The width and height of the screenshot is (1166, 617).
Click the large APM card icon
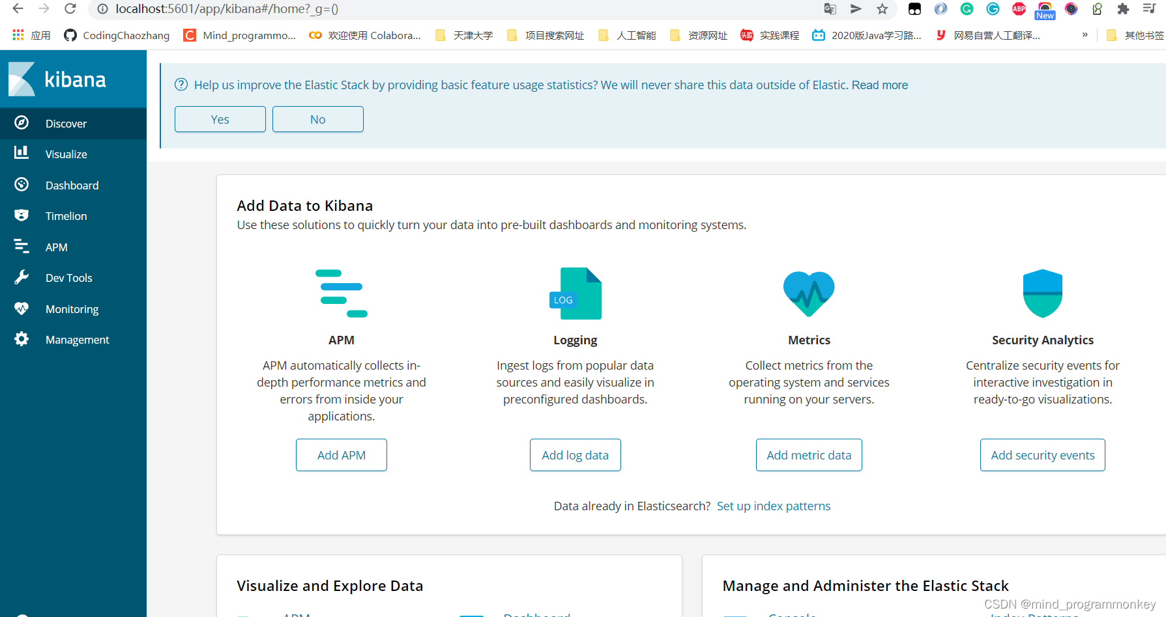click(342, 293)
